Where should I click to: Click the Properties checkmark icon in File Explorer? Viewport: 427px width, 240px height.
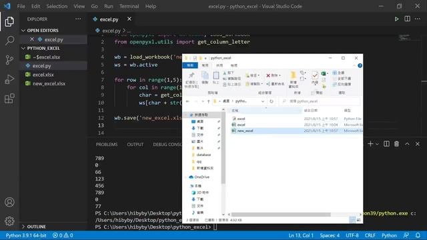click(315, 75)
